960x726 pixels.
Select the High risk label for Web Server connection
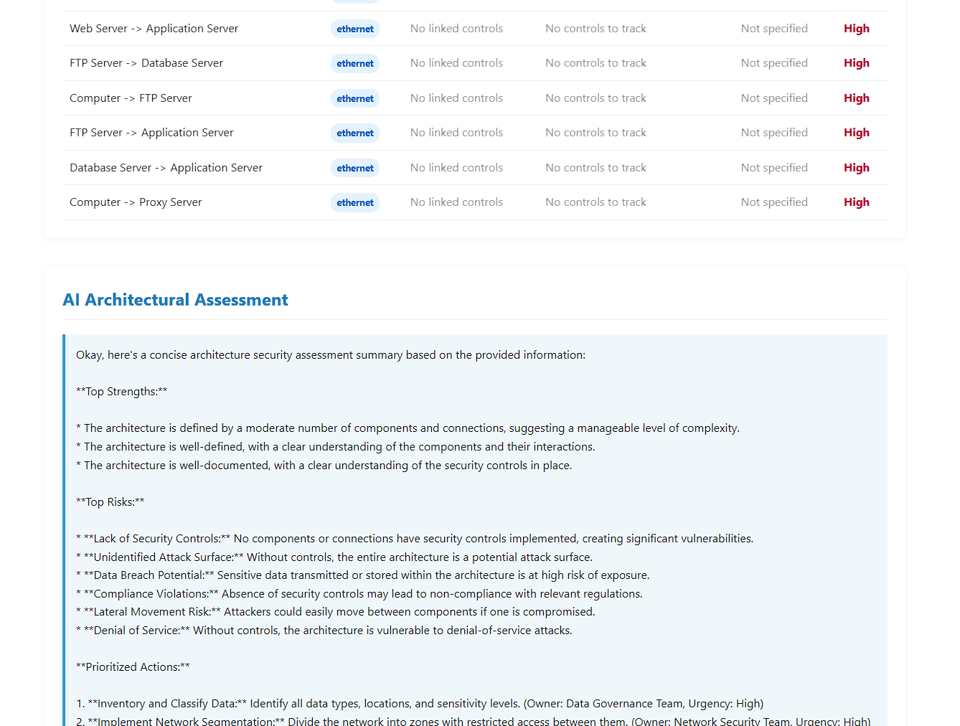[856, 29]
